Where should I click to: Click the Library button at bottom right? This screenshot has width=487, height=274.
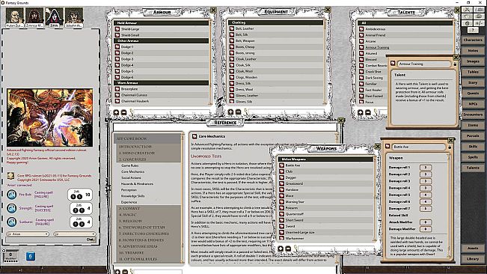point(473,259)
